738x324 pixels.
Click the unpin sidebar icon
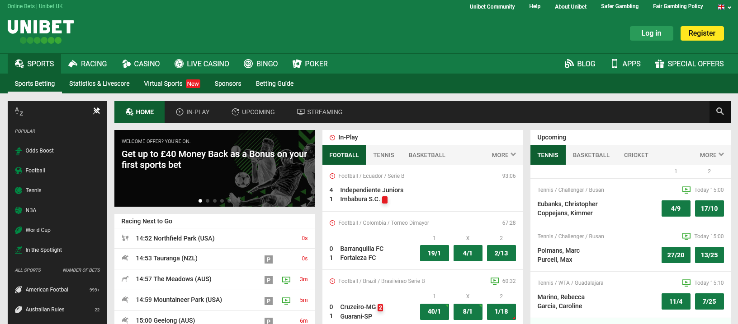(x=96, y=111)
